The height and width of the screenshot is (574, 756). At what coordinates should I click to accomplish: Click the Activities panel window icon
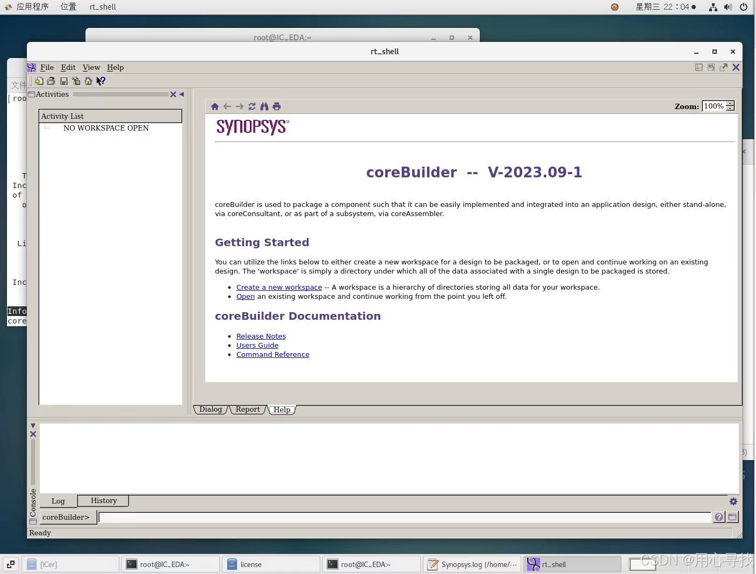[x=31, y=94]
